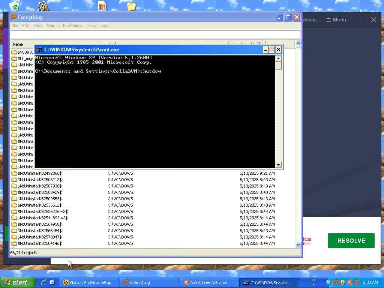The width and height of the screenshot is (384, 288).
Task: Click the Windows start button
Action: [18, 282]
